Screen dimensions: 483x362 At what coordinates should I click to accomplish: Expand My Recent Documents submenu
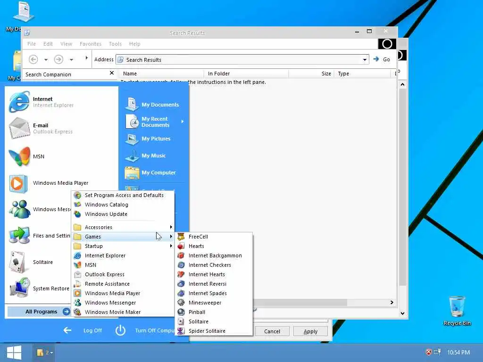(155, 122)
